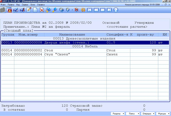Open the Файл menu
This screenshot has width=171, height=116.
pos(3,5)
